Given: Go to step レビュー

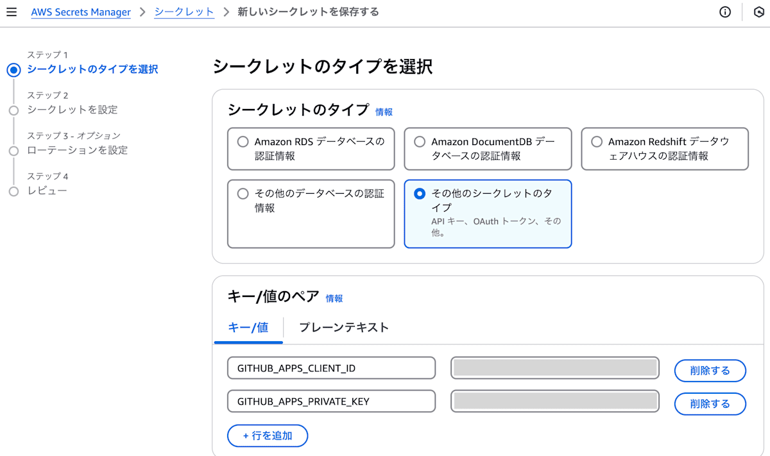Looking at the screenshot, I should click(47, 190).
